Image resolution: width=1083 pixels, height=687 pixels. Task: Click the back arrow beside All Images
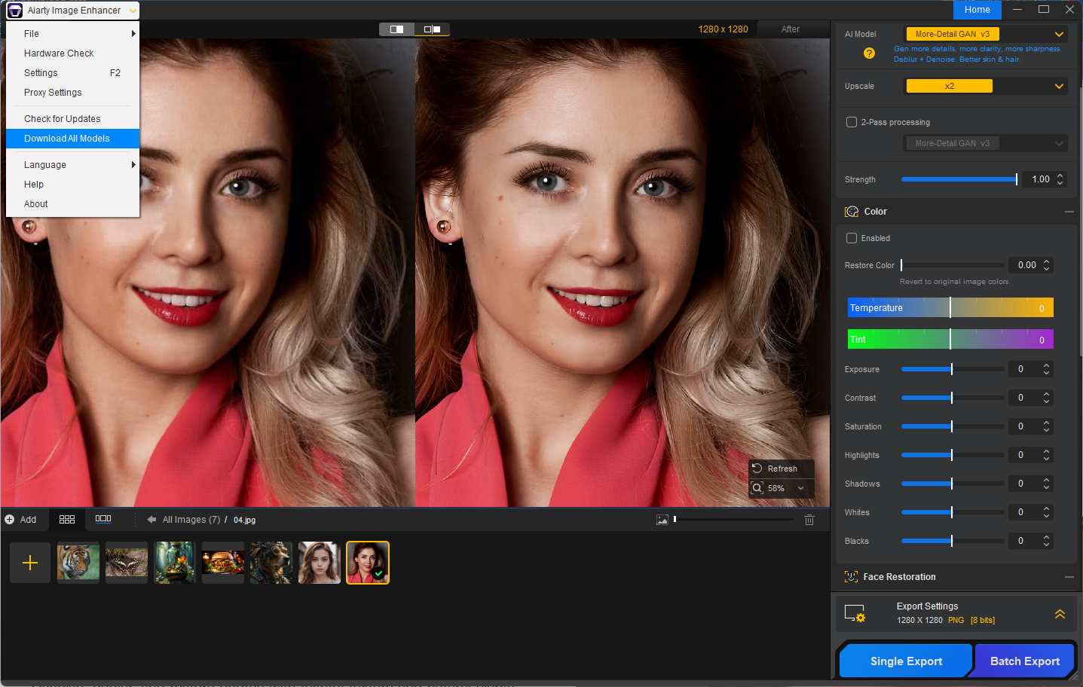(x=151, y=520)
